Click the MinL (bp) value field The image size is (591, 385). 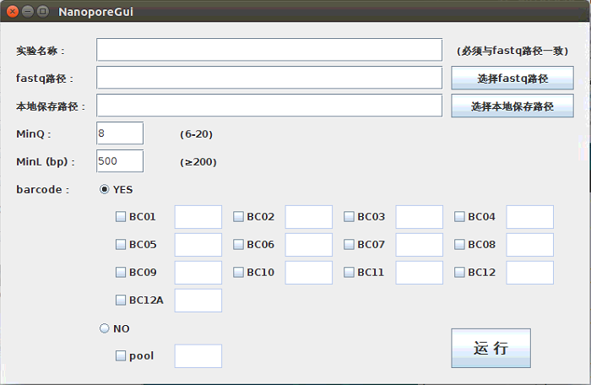click(120, 161)
